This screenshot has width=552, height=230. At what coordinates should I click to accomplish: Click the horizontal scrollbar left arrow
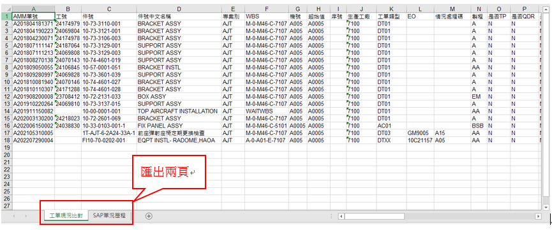click(341, 216)
